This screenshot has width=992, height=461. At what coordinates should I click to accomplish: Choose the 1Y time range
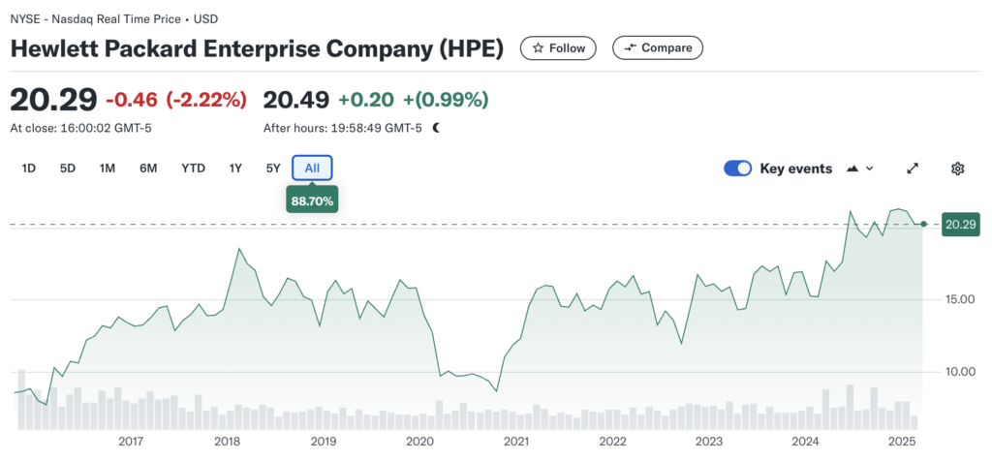(x=235, y=169)
